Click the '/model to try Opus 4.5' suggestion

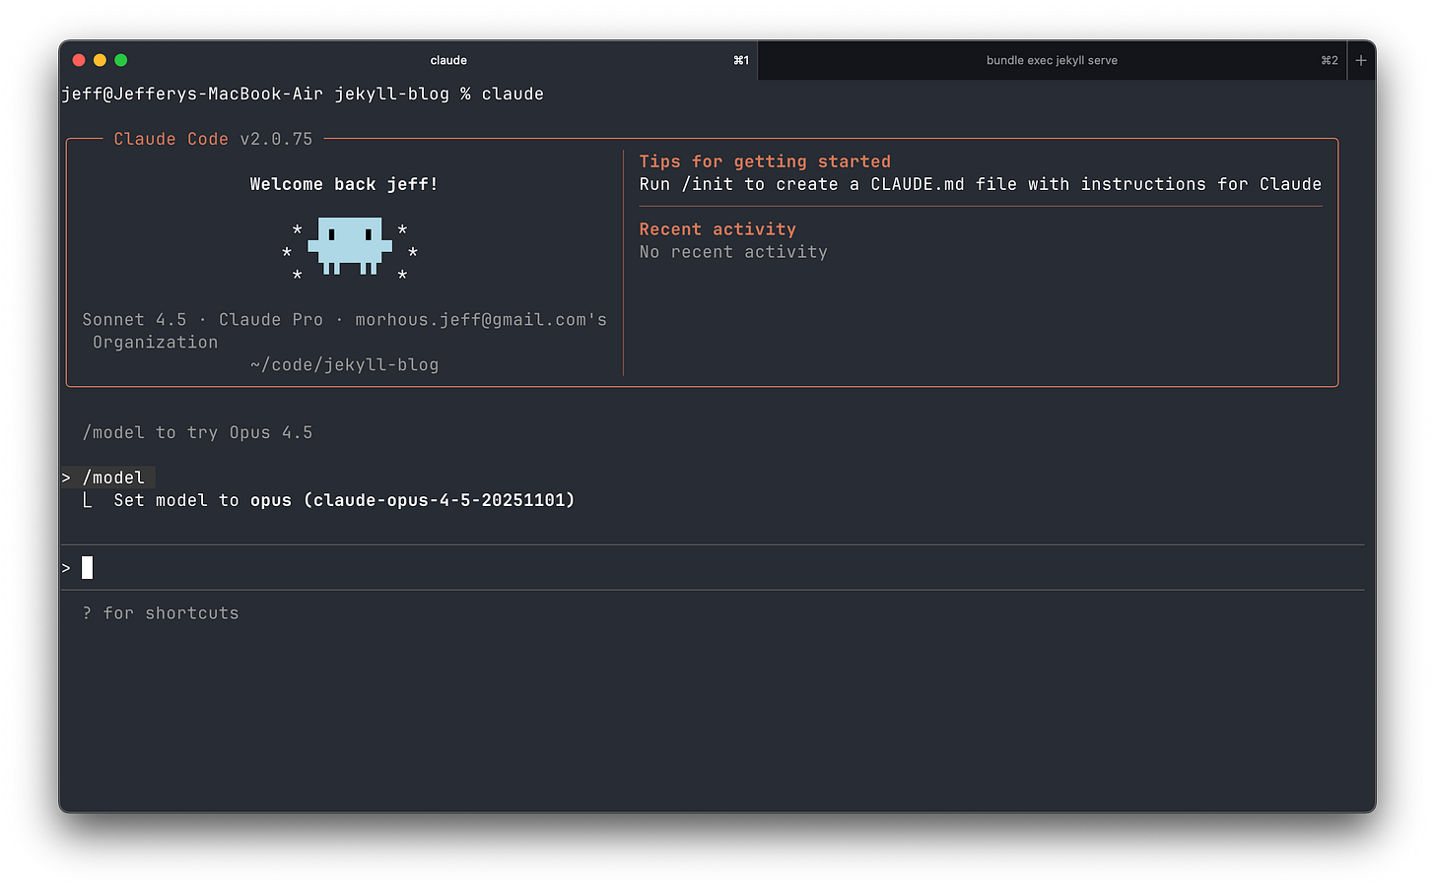click(197, 432)
